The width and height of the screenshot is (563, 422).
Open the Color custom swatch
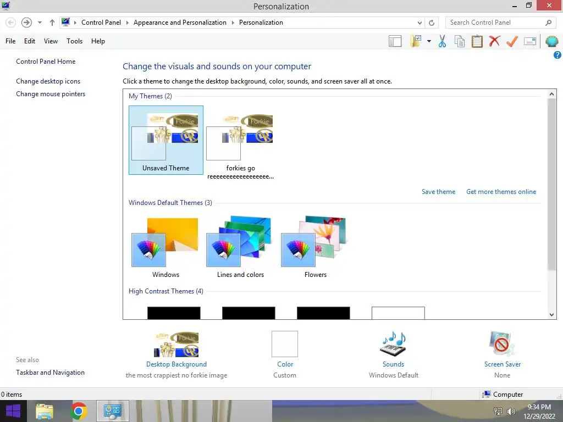click(x=285, y=344)
